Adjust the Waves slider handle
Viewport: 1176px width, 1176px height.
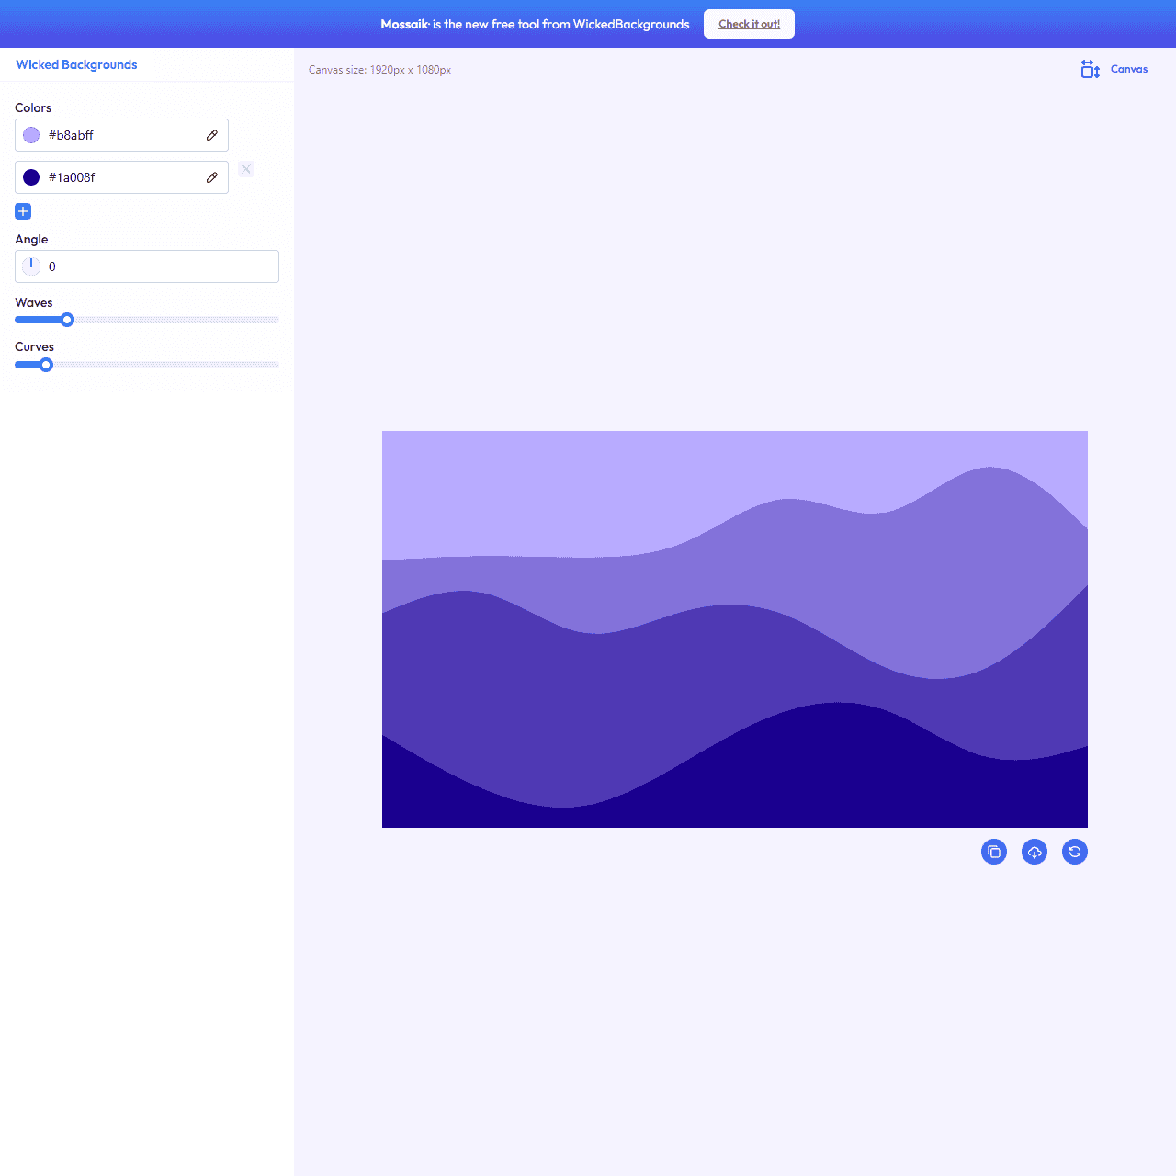[x=66, y=319]
